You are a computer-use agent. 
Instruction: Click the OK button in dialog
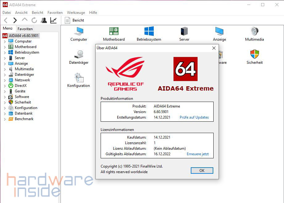point(202,170)
